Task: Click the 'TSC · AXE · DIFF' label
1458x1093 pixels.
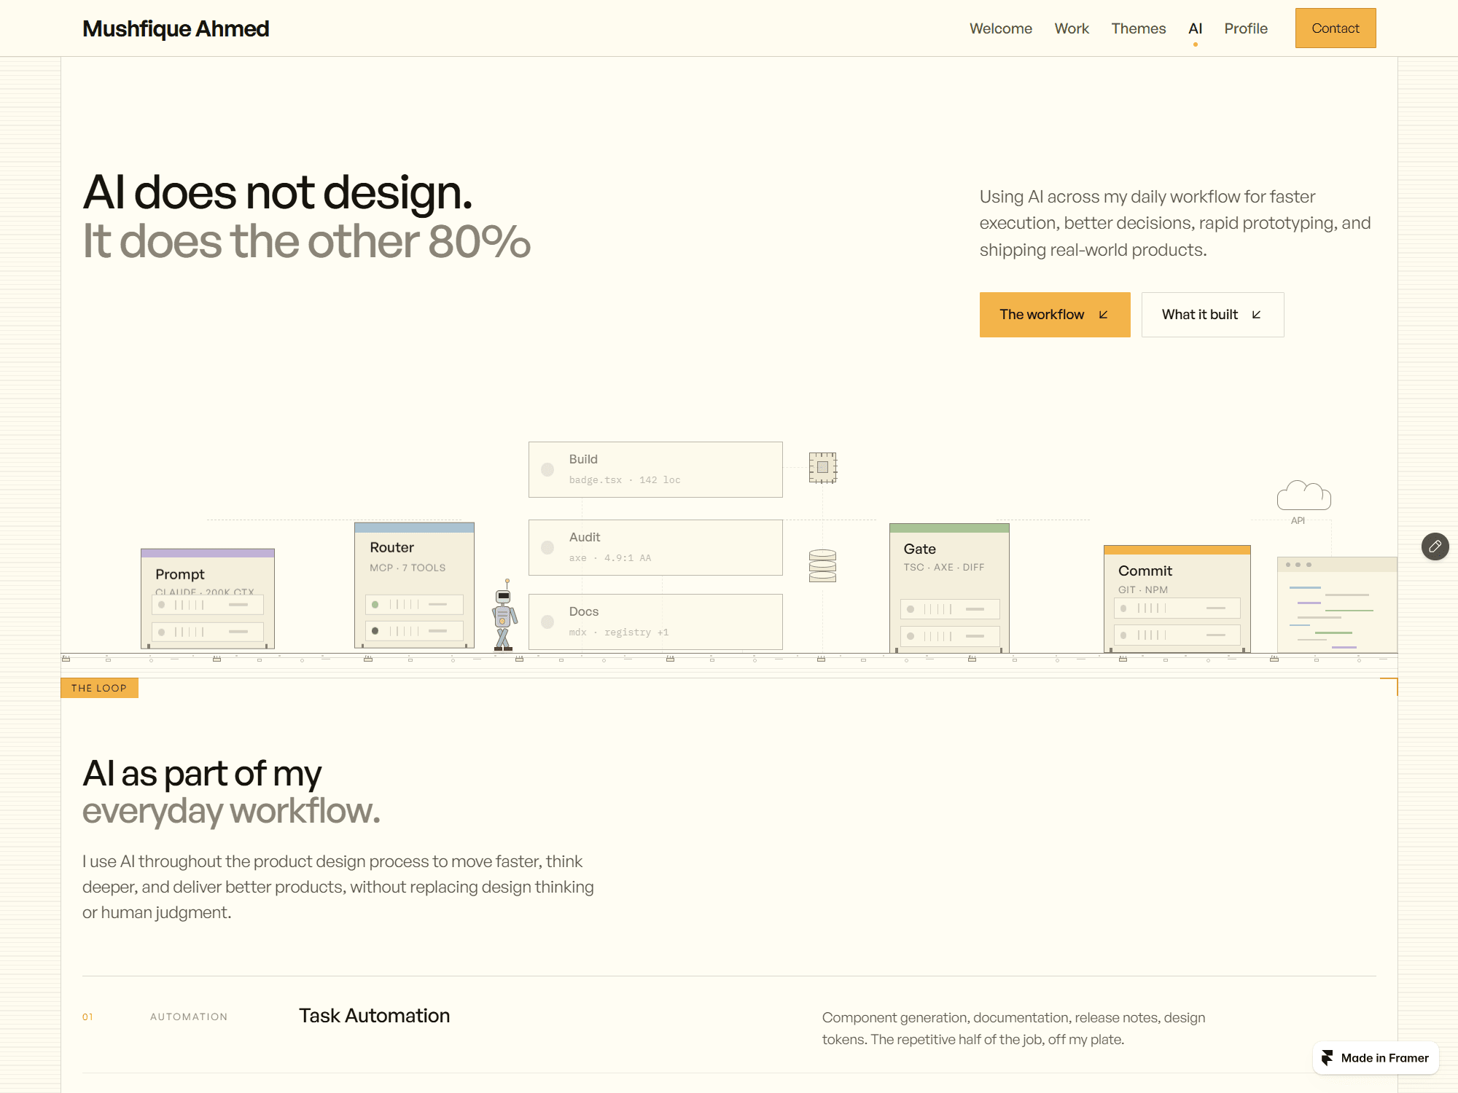Action: point(944,567)
